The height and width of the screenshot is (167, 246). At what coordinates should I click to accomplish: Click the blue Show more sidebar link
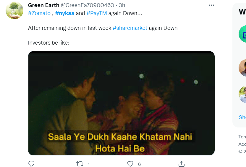click(242, 117)
